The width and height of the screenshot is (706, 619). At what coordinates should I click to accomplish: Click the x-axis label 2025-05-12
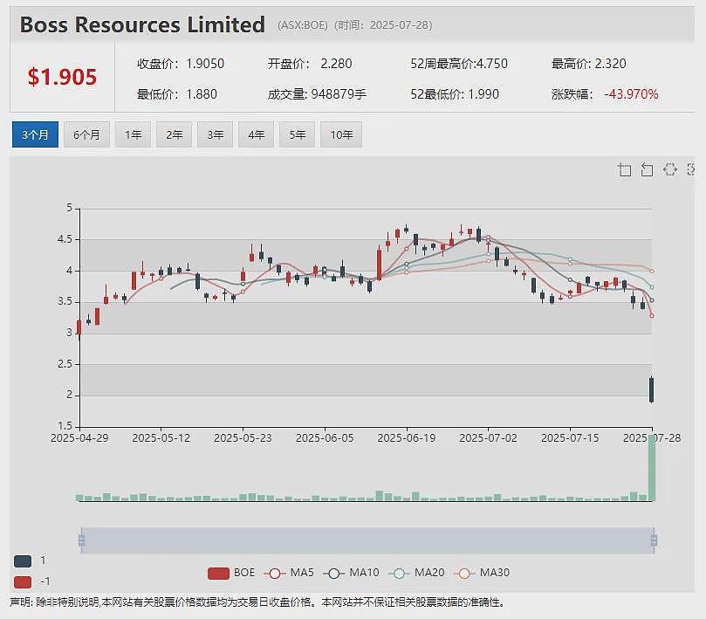[x=161, y=438]
